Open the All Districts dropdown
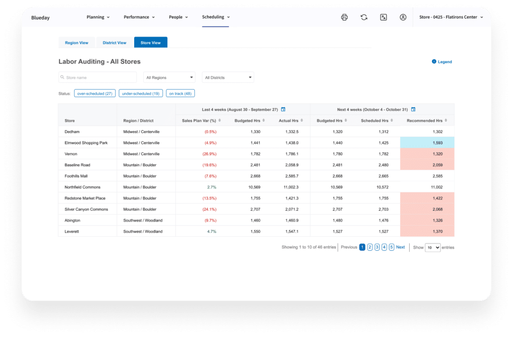Viewport: 513px width, 337px height. [228, 77]
